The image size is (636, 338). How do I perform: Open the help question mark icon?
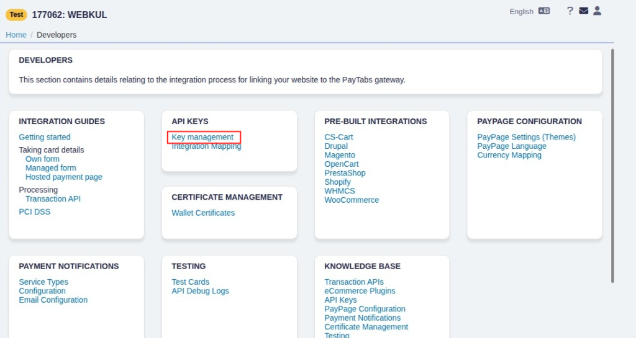(x=570, y=11)
